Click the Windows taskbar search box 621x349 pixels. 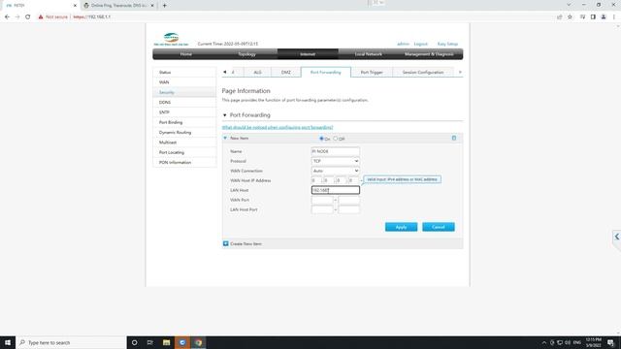[x=71, y=342]
